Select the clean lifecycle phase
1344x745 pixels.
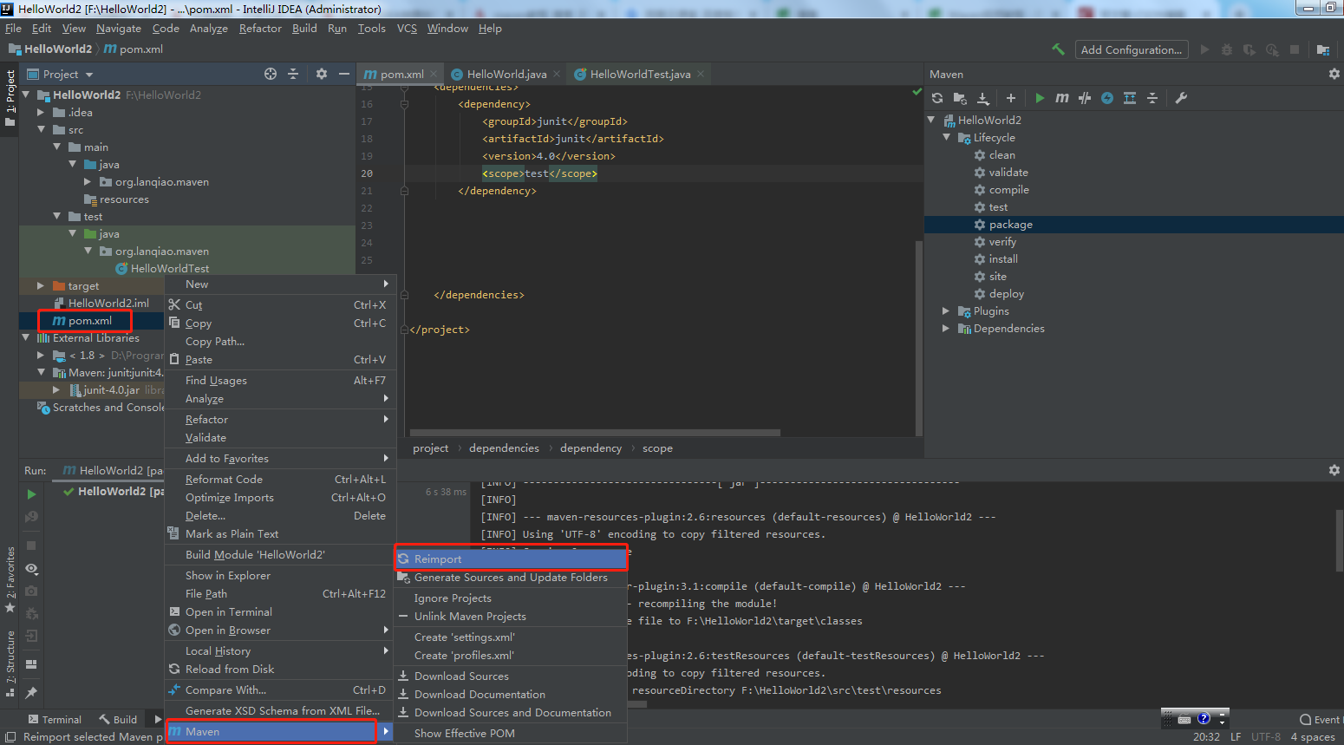pos(1001,154)
